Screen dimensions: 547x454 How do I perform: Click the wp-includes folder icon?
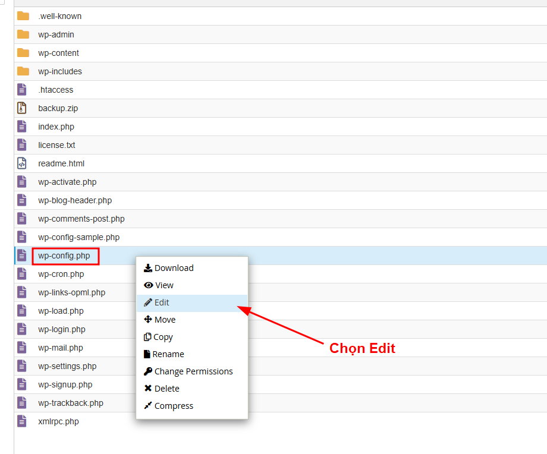pyautogui.click(x=23, y=71)
